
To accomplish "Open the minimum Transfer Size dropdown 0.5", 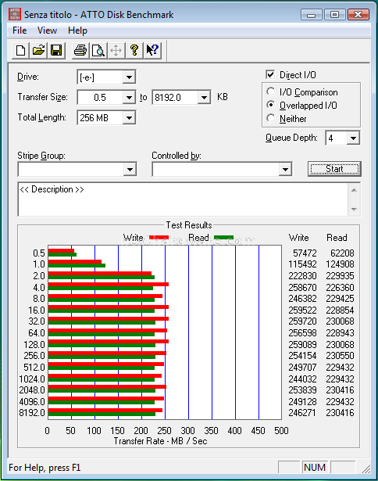I will click(129, 98).
